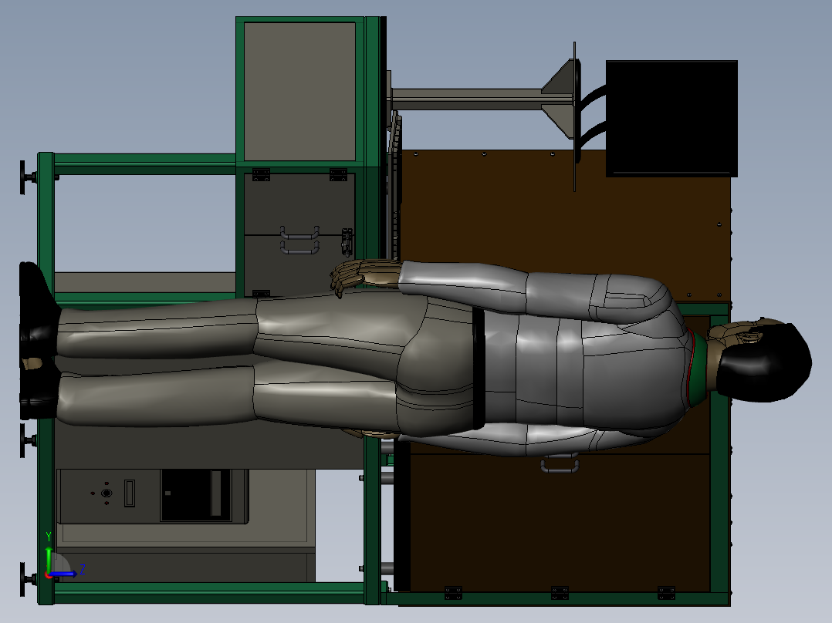Select the mannequin's black belt
Viewport: 832px width, 623px height.
478,368
